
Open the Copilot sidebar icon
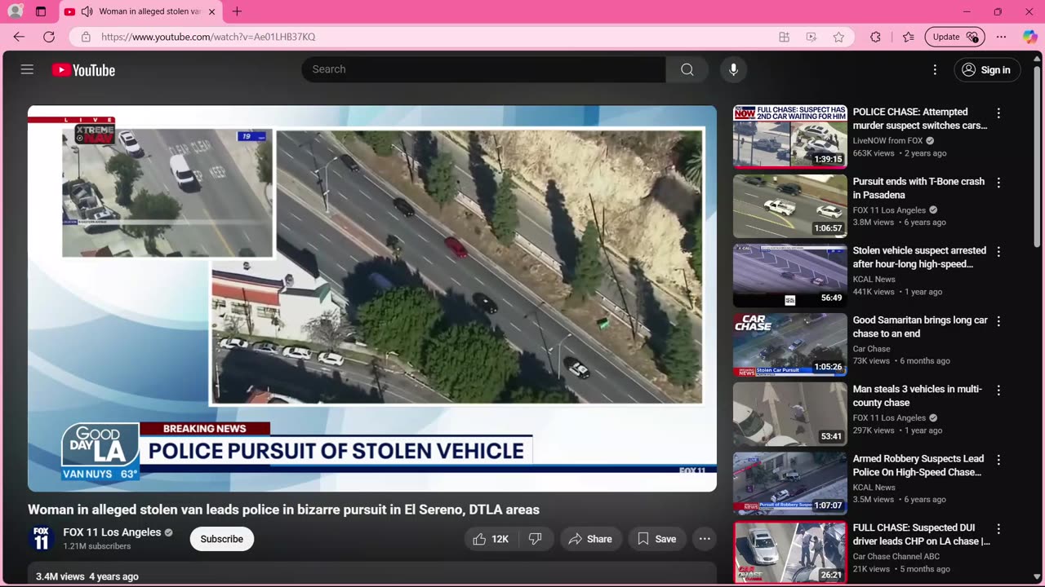pos(1029,37)
